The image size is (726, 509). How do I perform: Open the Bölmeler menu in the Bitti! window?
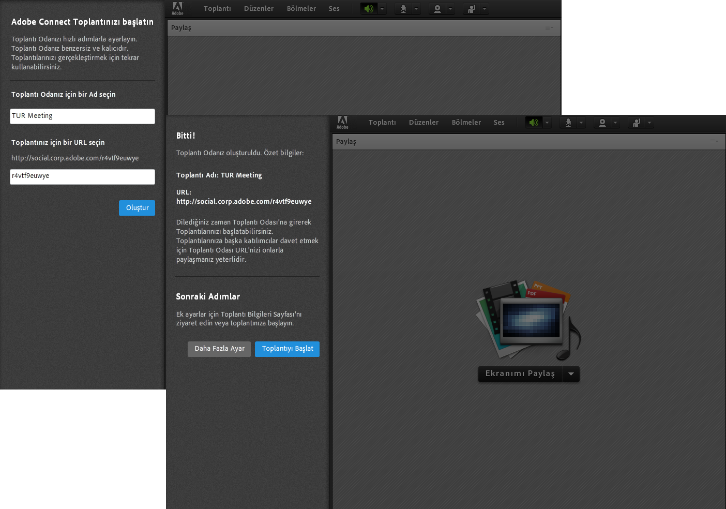(466, 123)
